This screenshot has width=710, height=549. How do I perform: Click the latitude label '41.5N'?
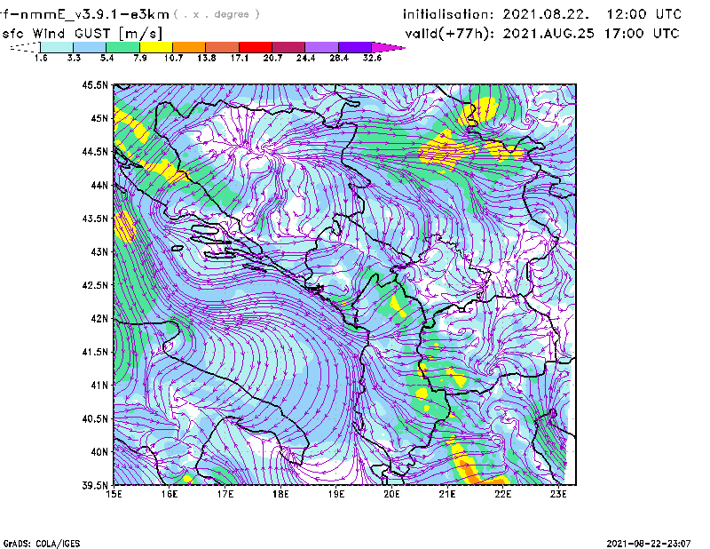[x=95, y=352]
